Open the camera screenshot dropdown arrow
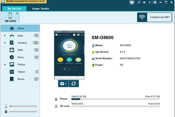 [66, 84]
